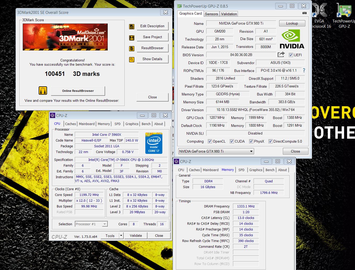Click the Show Details magnifier icon
Viewport: 355px width, 270px height.
132,59
